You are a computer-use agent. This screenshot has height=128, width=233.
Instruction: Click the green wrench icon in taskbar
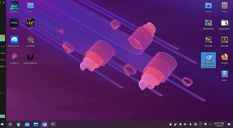(19, 124)
